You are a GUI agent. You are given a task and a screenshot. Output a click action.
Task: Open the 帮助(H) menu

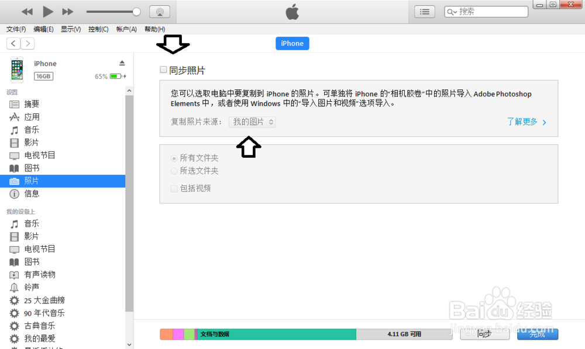tap(154, 29)
